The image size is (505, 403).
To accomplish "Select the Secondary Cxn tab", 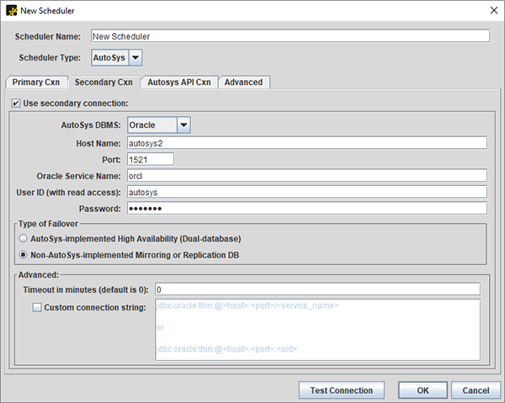I will click(104, 82).
